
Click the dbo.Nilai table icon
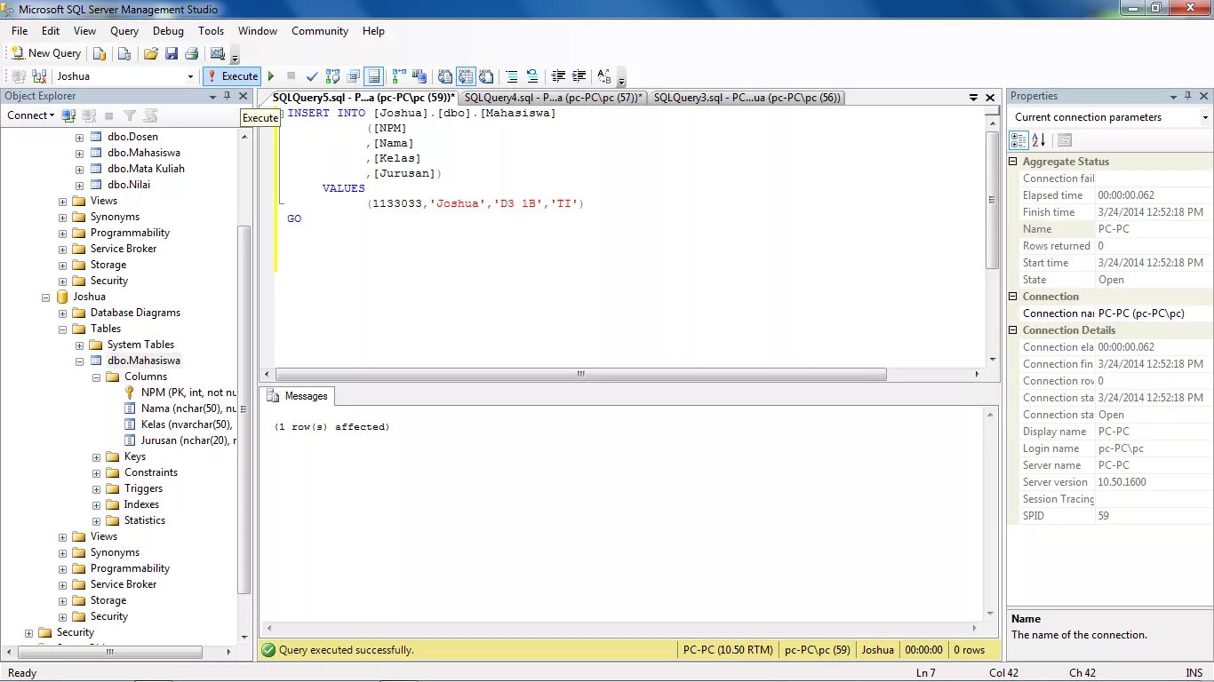tap(97, 185)
